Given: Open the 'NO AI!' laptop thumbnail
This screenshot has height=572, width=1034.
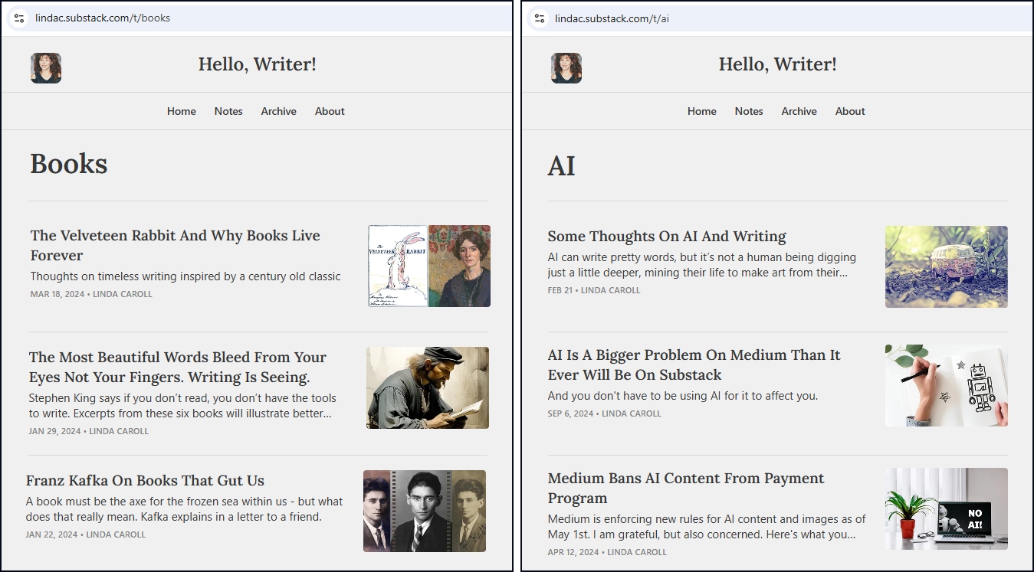Looking at the screenshot, I should tap(946, 508).
